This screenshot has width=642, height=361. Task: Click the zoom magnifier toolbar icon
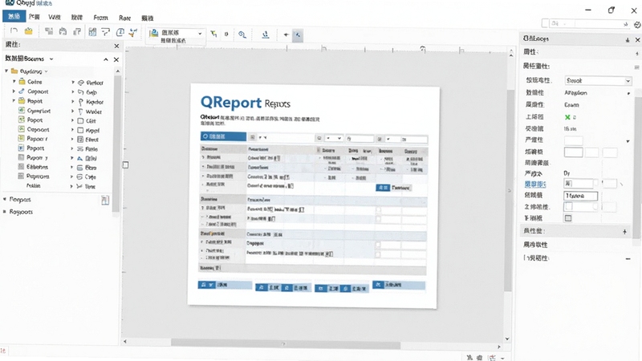(x=242, y=34)
